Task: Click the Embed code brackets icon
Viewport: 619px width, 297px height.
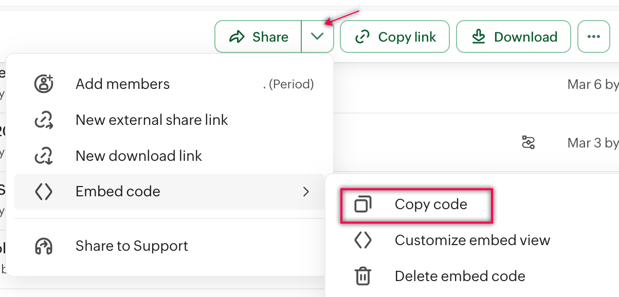Action: [x=44, y=192]
